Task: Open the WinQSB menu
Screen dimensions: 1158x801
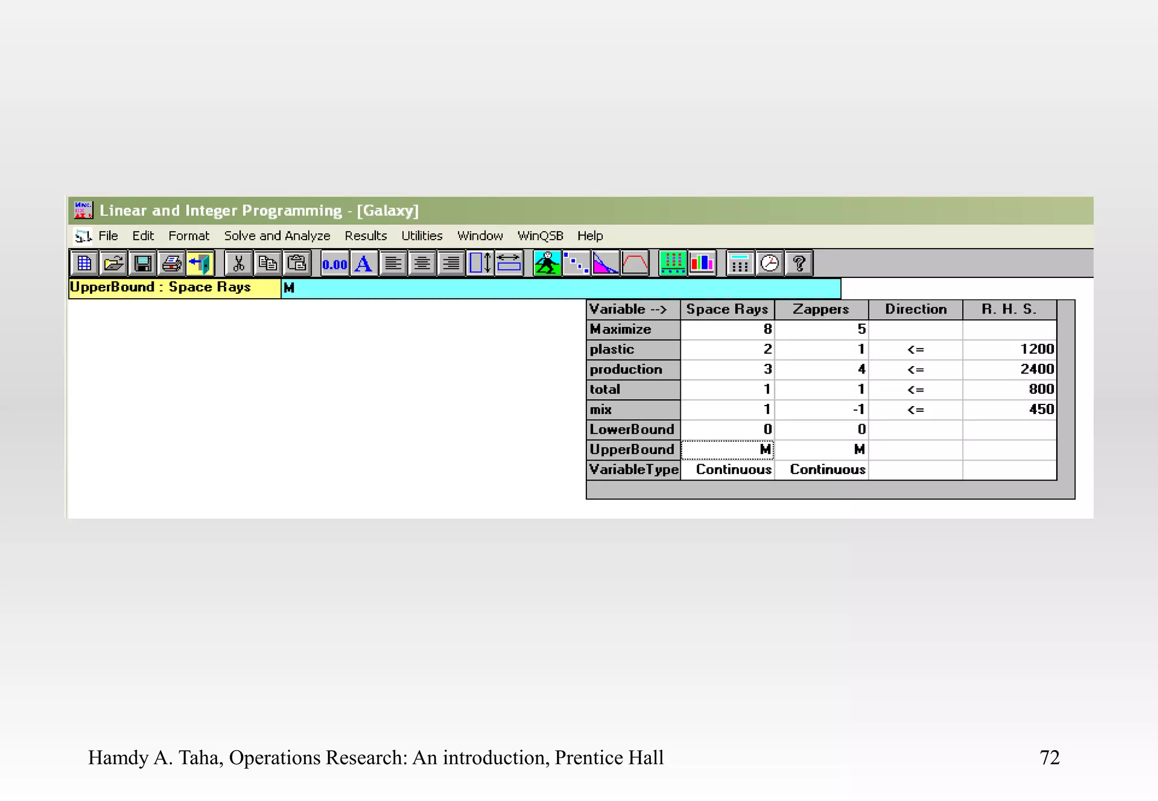Action: point(540,236)
